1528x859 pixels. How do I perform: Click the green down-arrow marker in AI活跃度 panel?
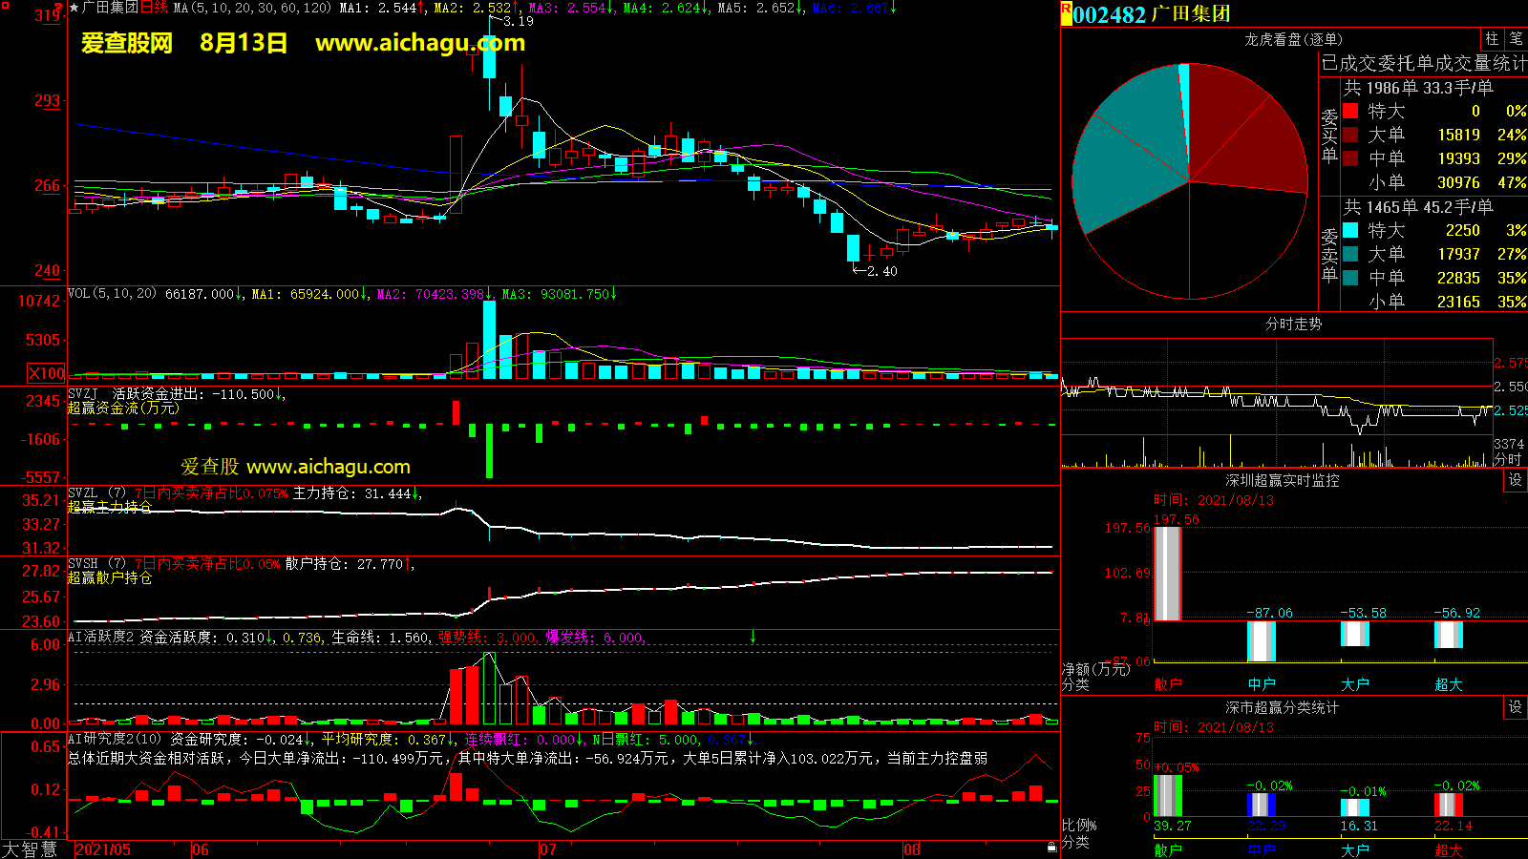click(753, 637)
